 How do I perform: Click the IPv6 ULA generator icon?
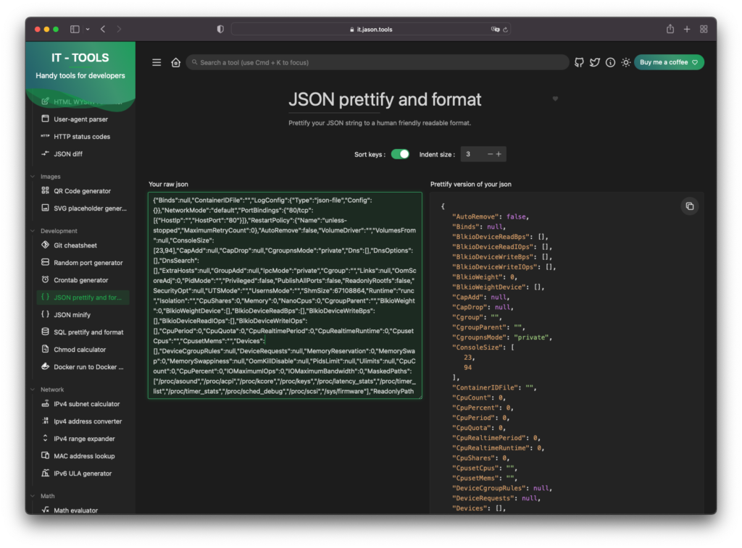tap(45, 473)
